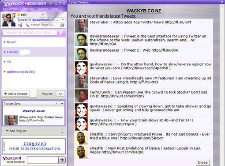Screen dimensions: 225x166
Task: Minimize the Yahoo Messenger window
Action: coord(56,4)
